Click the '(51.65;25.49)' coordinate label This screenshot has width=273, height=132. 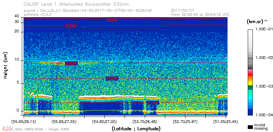click(226, 121)
